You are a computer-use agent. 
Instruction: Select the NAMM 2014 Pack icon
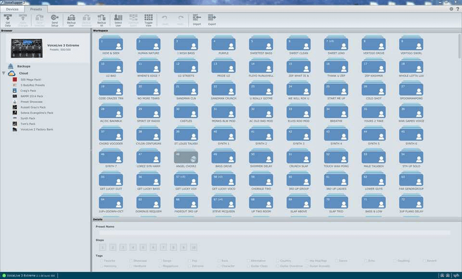pos(15,96)
